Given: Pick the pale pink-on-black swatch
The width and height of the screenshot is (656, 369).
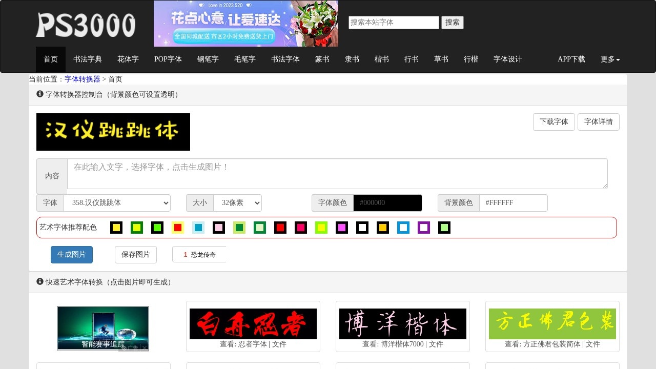Looking at the screenshot, I should pos(219,228).
